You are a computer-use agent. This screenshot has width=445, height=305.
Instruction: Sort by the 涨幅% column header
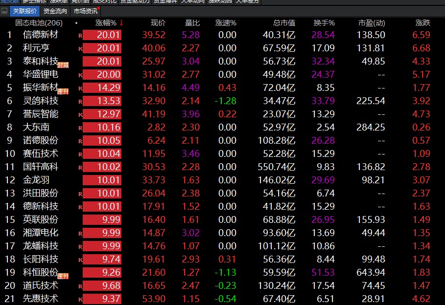[x=106, y=22]
